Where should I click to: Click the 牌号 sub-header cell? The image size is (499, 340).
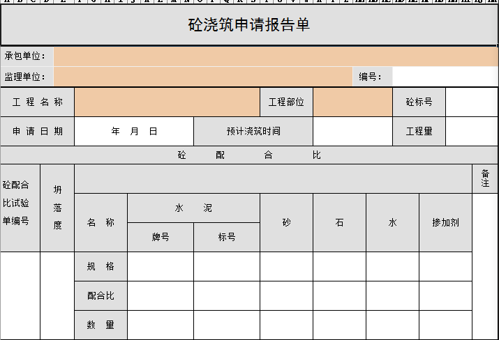(x=161, y=237)
